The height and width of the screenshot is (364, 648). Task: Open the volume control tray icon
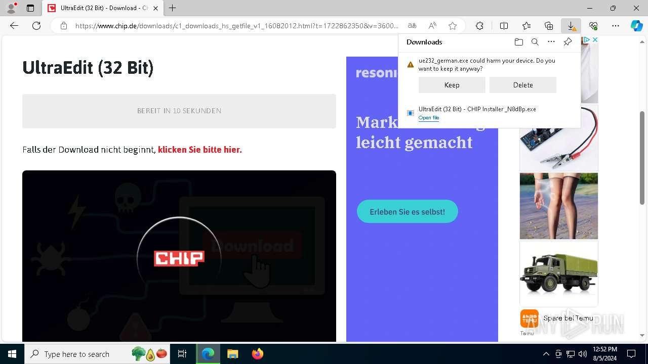[x=582, y=354]
